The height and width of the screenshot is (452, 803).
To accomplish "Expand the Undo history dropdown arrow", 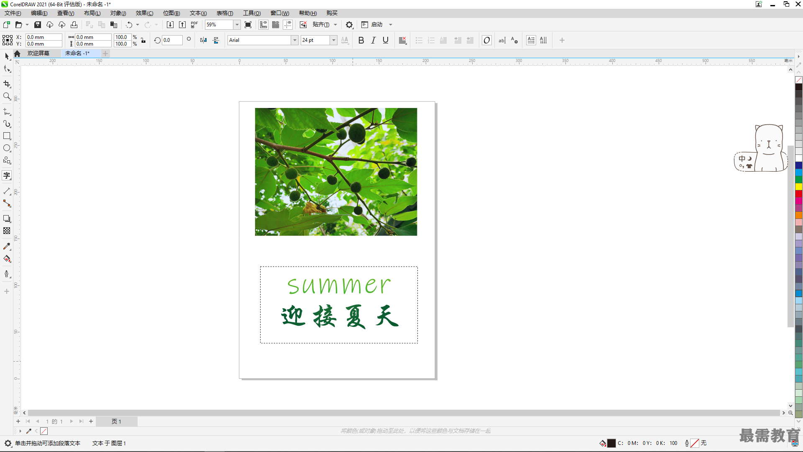I will 138,25.
